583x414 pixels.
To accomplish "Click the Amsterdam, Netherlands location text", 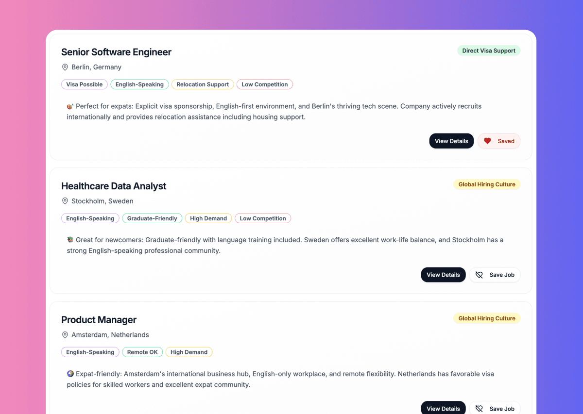I will click(x=110, y=335).
